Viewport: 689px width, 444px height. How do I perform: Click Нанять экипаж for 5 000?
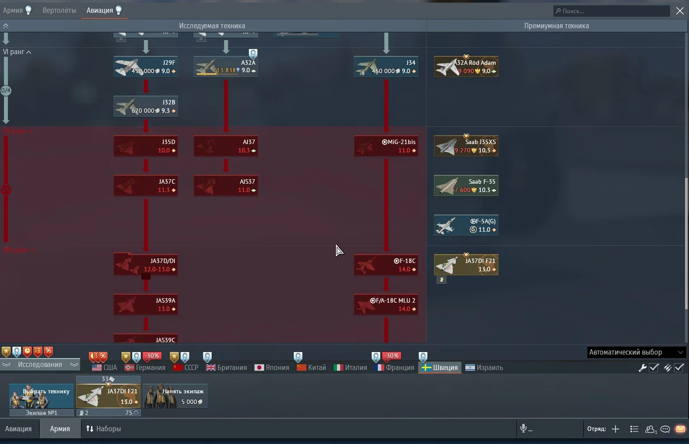point(175,396)
